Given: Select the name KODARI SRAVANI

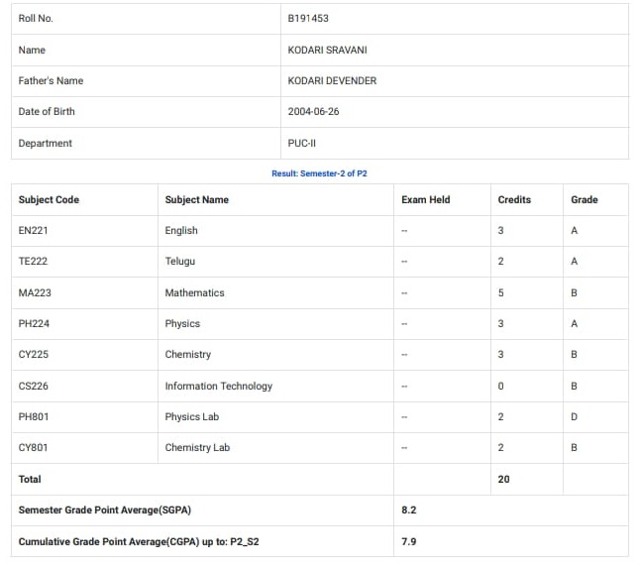Looking at the screenshot, I should [327, 51].
